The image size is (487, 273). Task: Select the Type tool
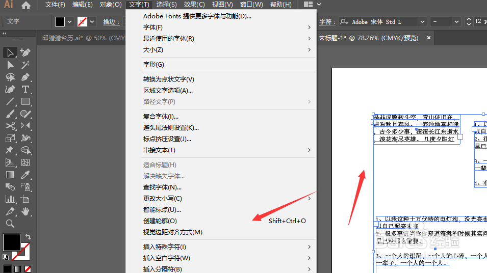tap(25, 89)
